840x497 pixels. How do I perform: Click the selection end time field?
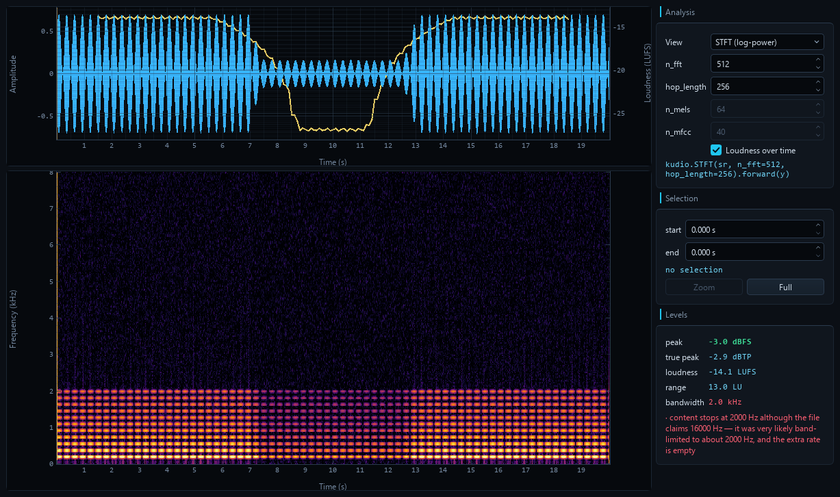click(754, 252)
